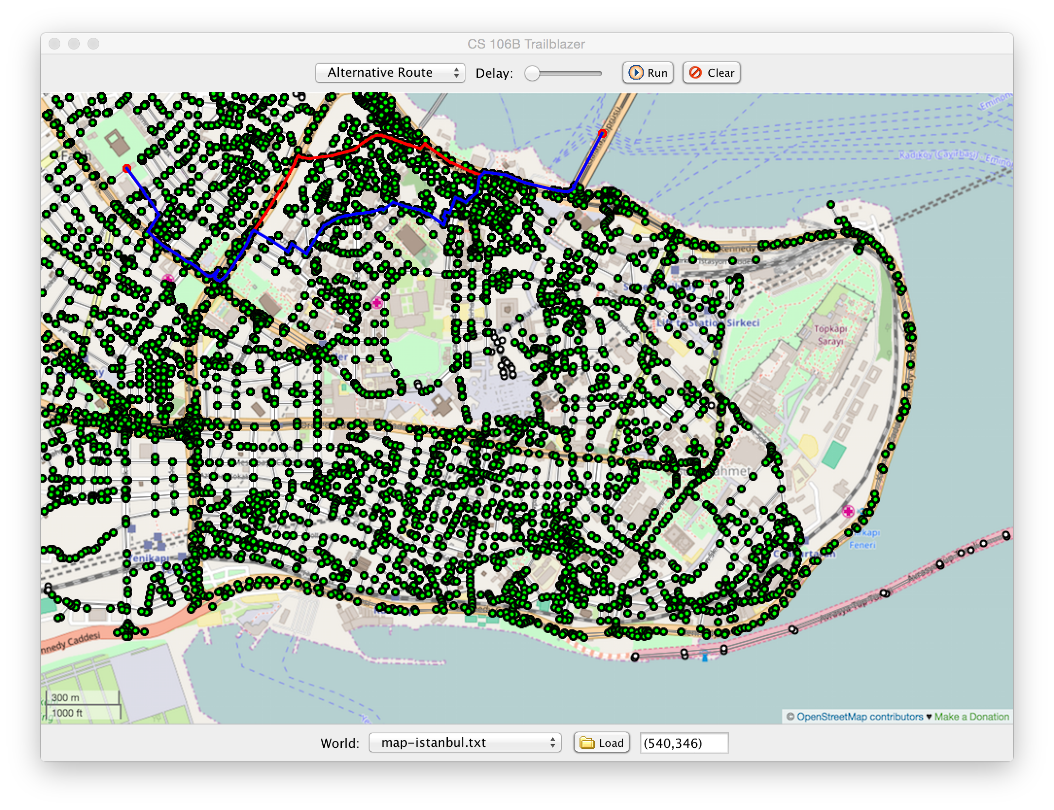1054x810 pixels.
Task: Open the OpenStreetMap contributors link
Action: (x=859, y=716)
